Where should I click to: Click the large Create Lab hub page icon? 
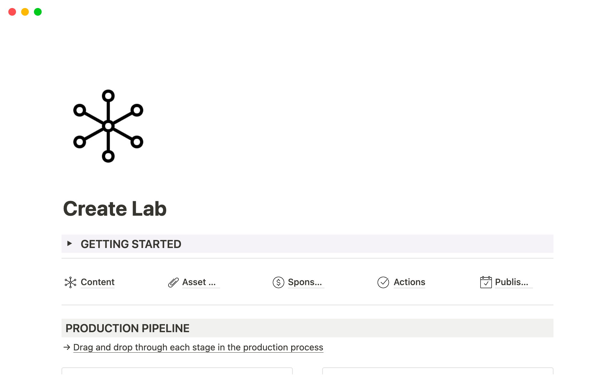pyautogui.click(x=108, y=126)
